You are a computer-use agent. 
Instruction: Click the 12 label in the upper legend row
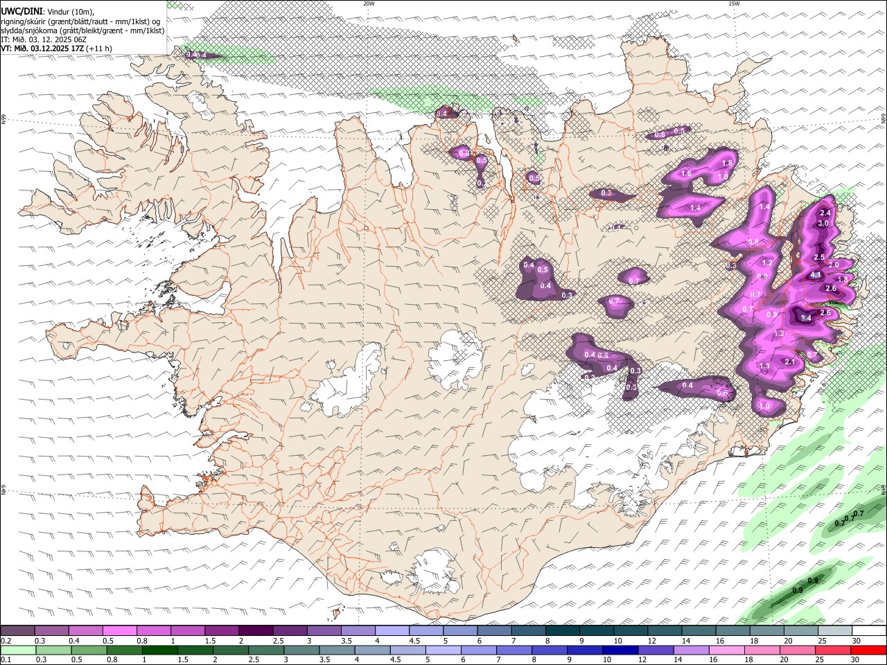click(652, 641)
